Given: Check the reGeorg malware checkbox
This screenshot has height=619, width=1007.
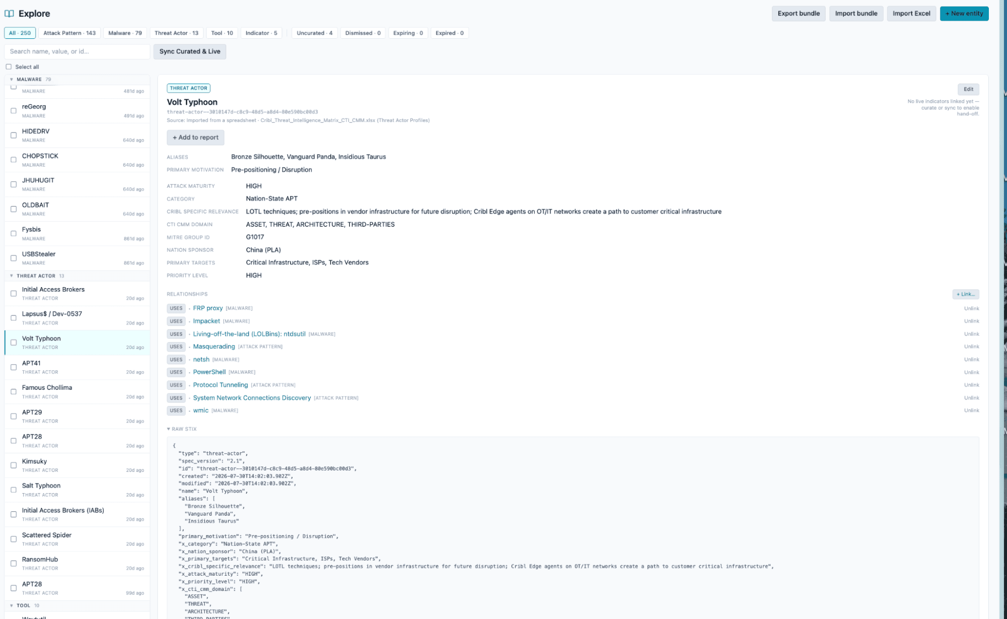Looking at the screenshot, I should [14, 111].
